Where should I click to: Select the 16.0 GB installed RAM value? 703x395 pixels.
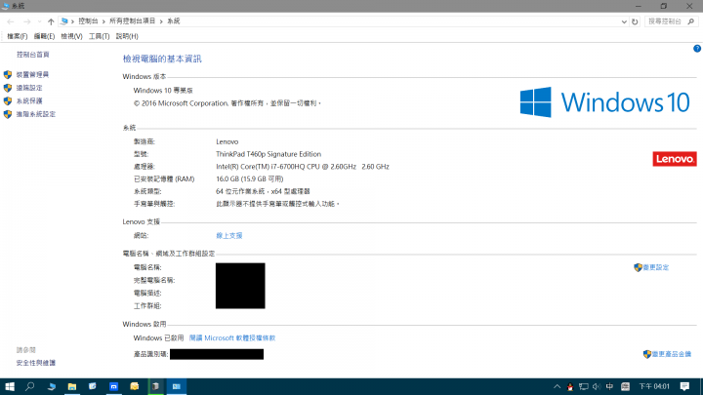(x=250, y=179)
